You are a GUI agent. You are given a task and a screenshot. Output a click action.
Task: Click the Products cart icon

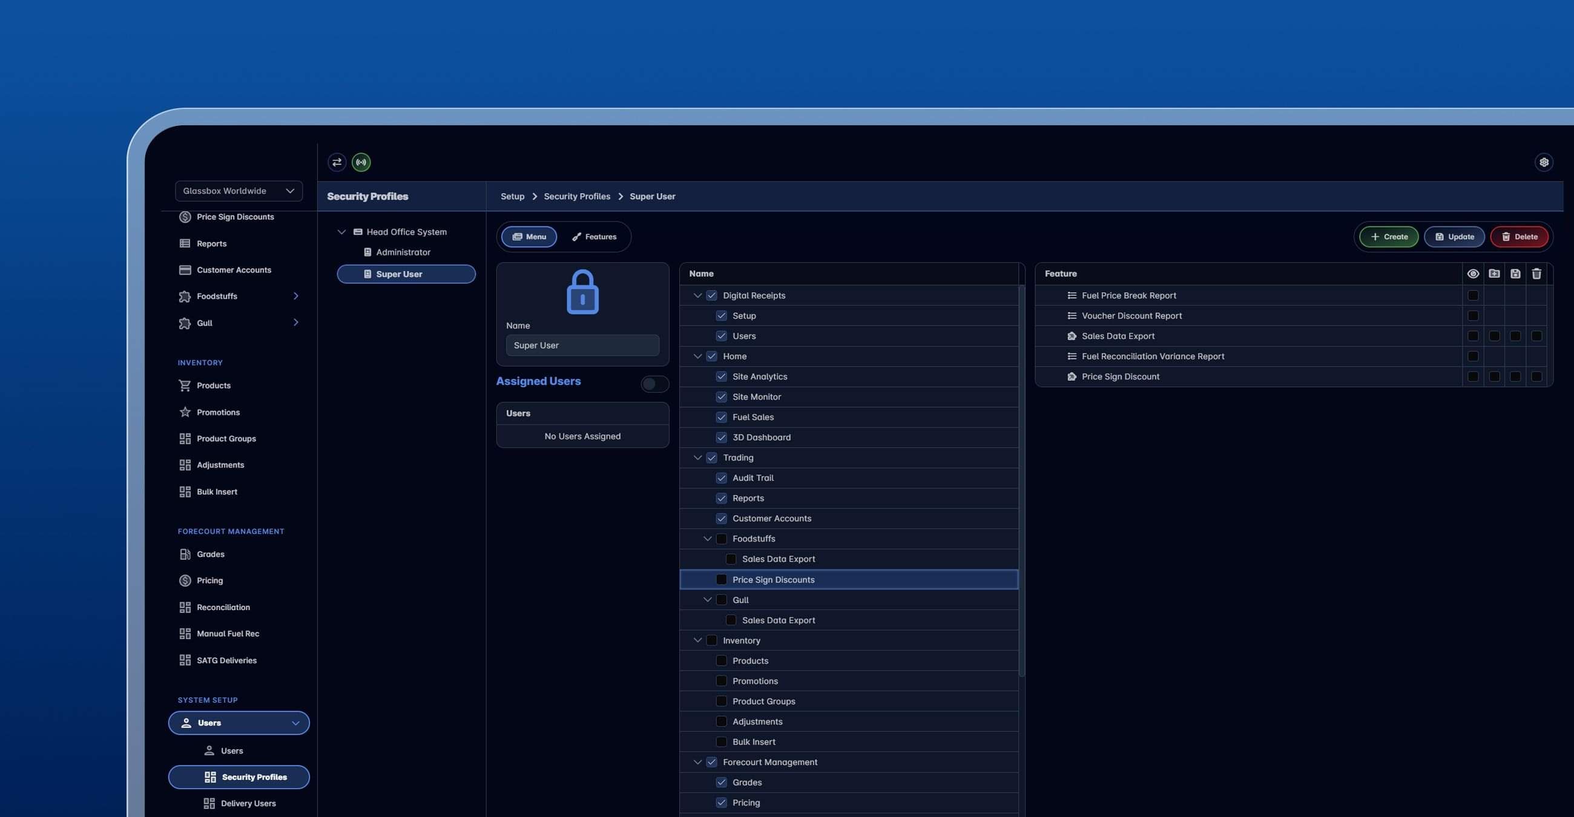(x=185, y=386)
